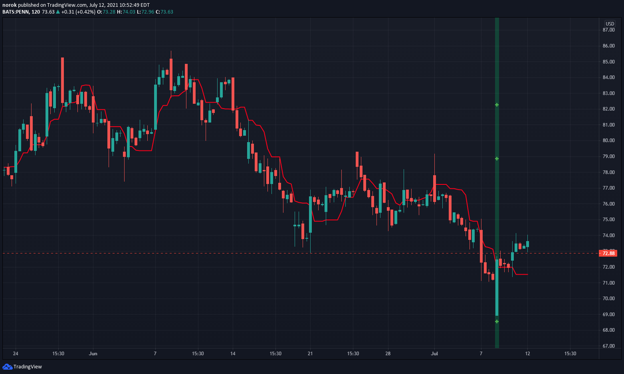
Task: Click the 87.00 price axis label
Action: pos(608,30)
